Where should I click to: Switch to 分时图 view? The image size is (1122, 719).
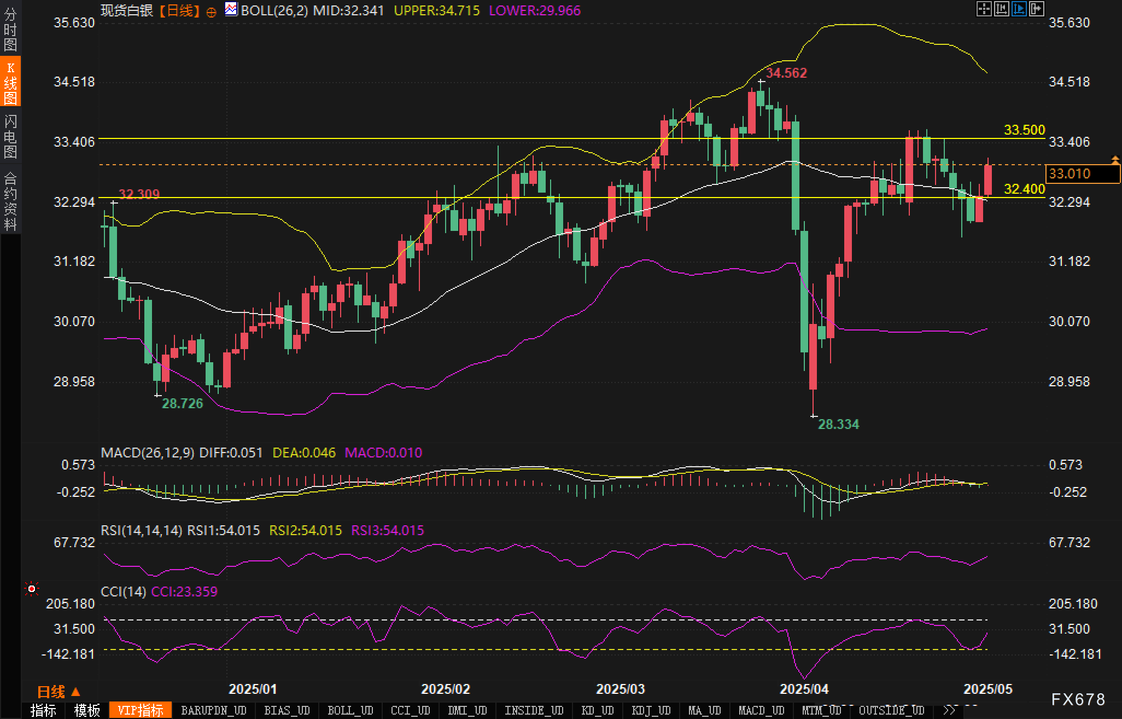coord(10,29)
